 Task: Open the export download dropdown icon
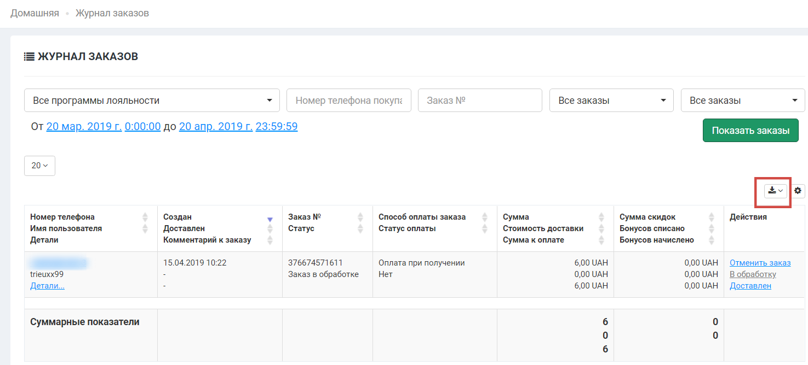pos(775,191)
